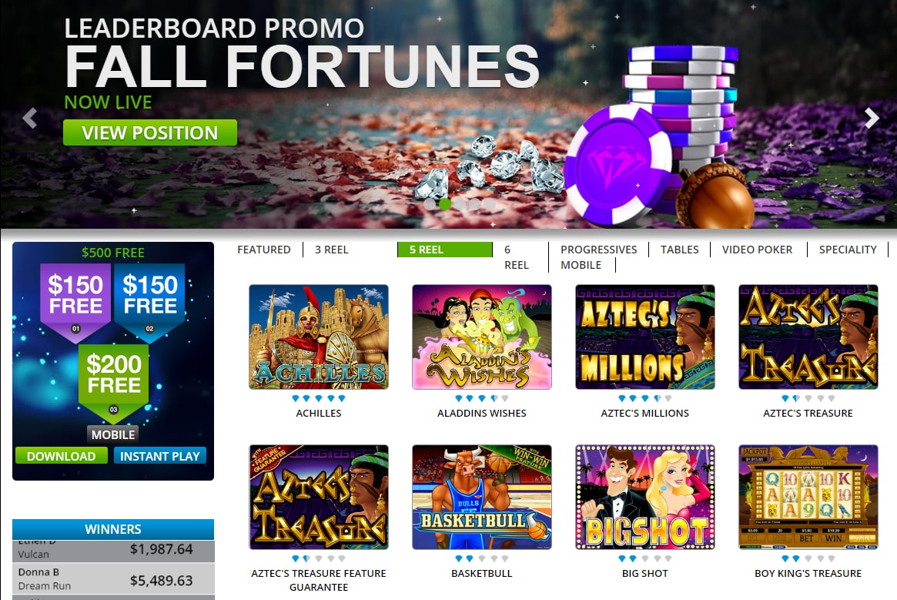897x600 pixels.
Task: Open the Video Poker tab
Action: 757,250
